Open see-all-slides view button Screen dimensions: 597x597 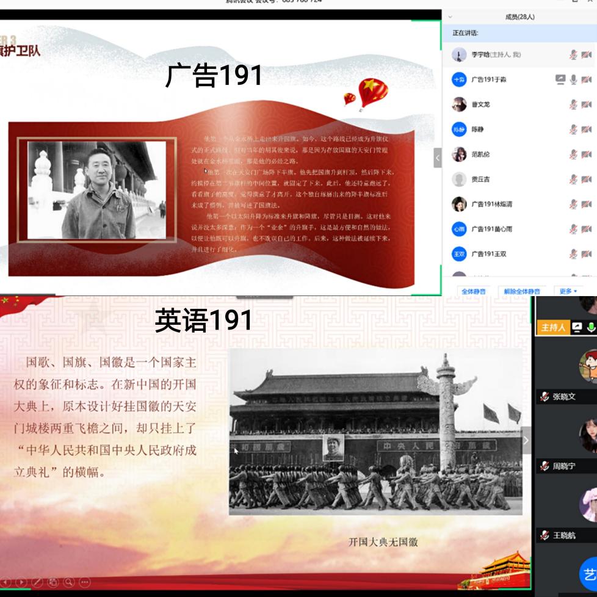[x=53, y=582]
